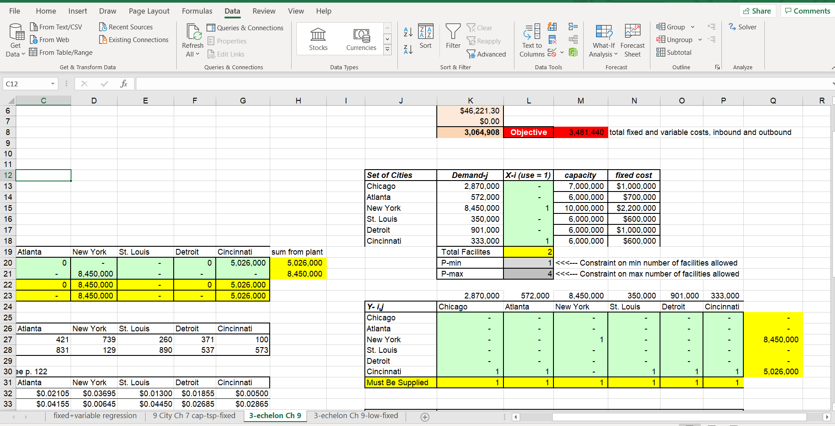Expand the Data Types gallery
Image resolution: width=835 pixels, height=426 pixels.
pyautogui.click(x=387, y=50)
